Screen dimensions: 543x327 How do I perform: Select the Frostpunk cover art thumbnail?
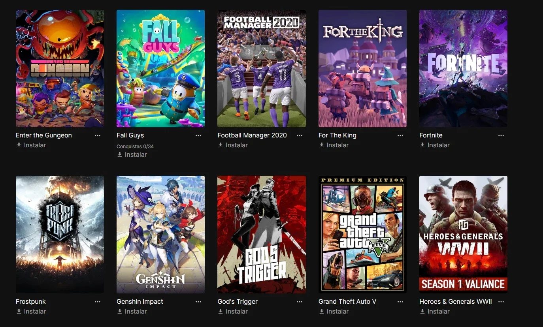coord(60,235)
